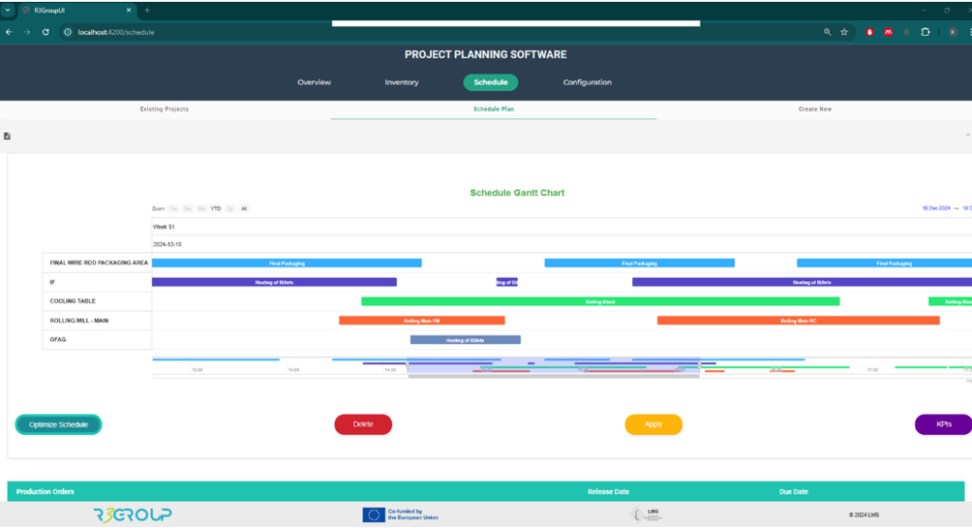Image resolution: width=972 pixels, height=528 pixels.
Task: Click the red Delete button
Action: point(363,425)
